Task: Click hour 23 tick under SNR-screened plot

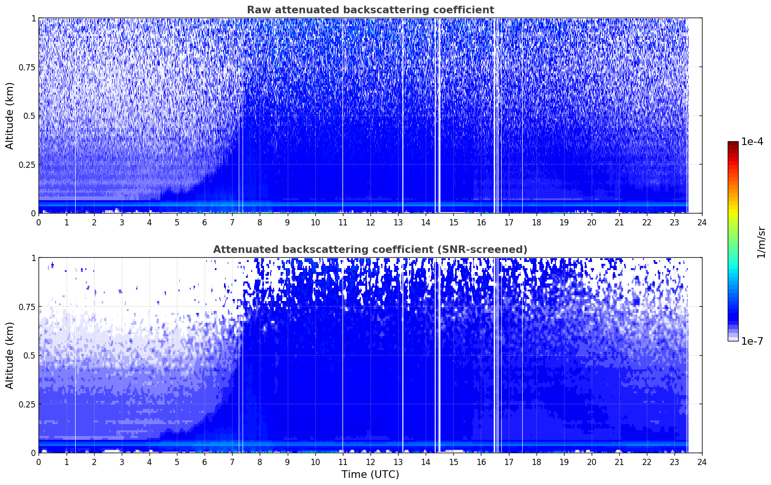Action: 674,462
